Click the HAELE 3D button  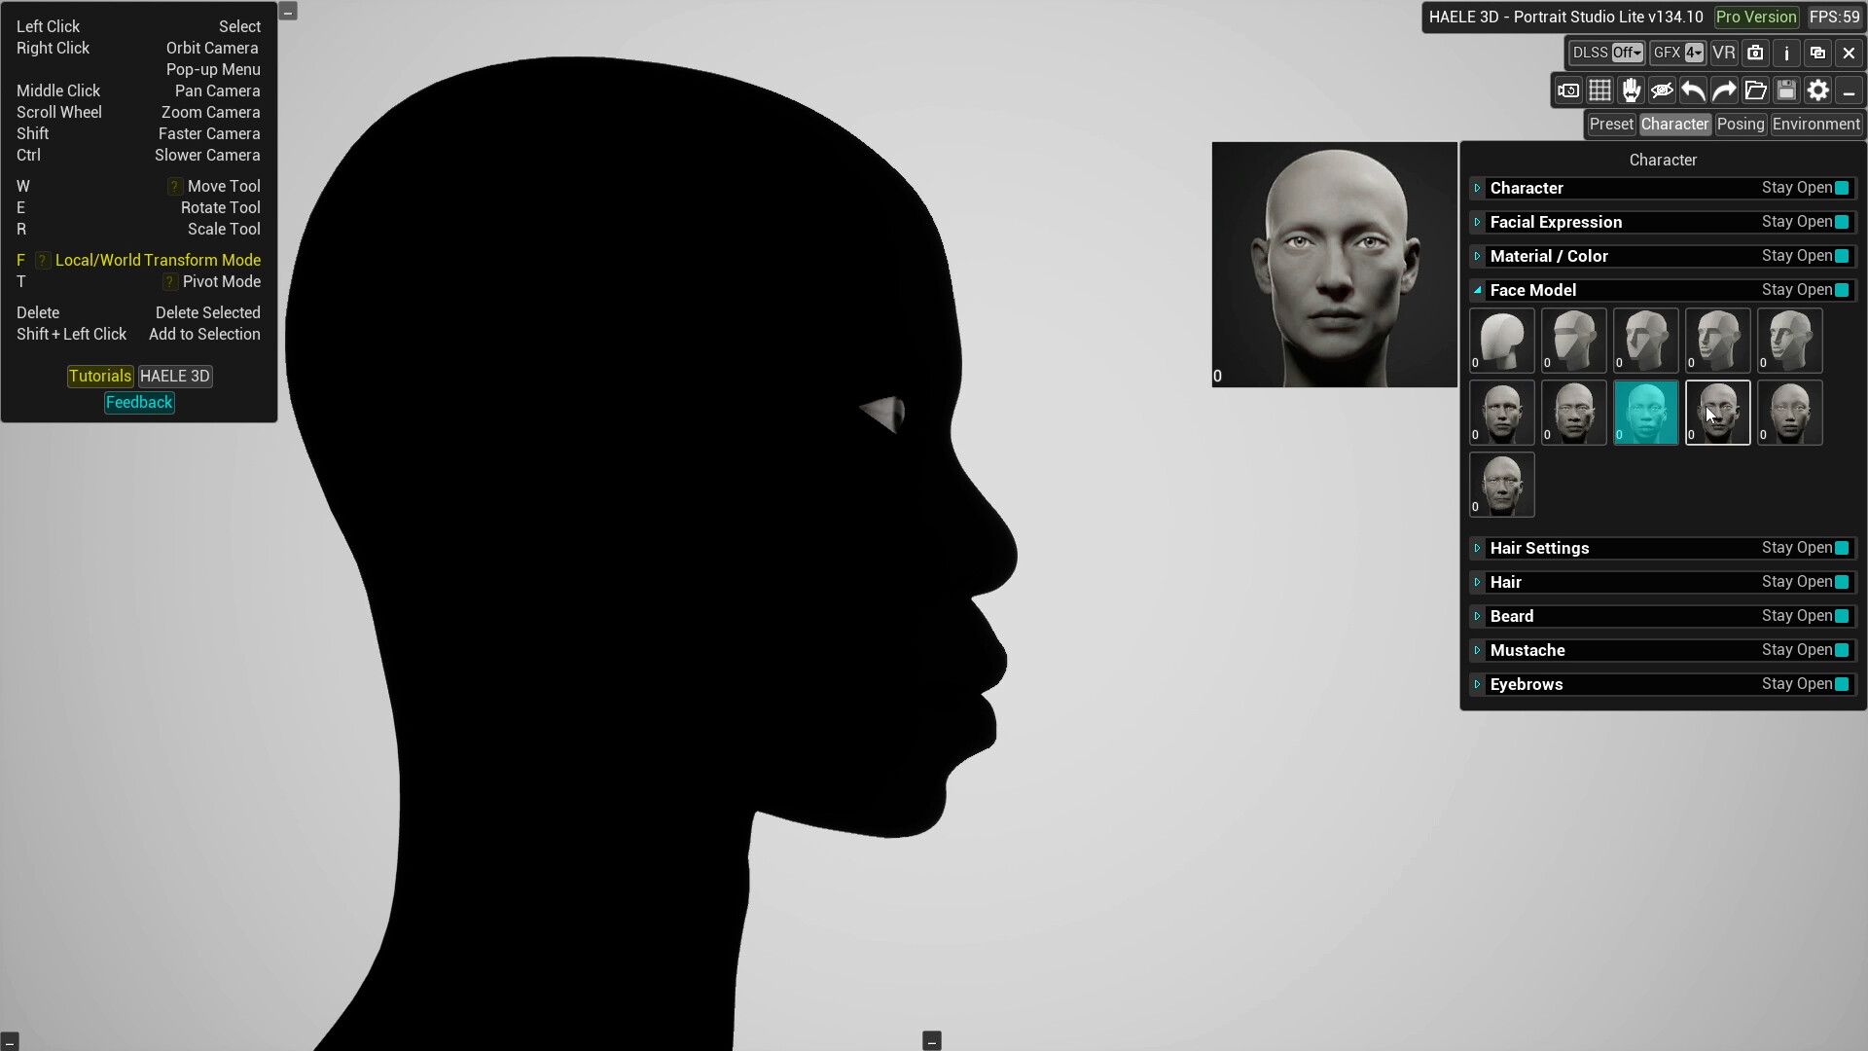pos(175,376)
